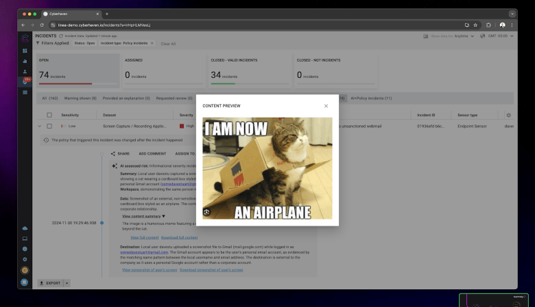Select the OPEN 74 incidents card

coord(78,70)
